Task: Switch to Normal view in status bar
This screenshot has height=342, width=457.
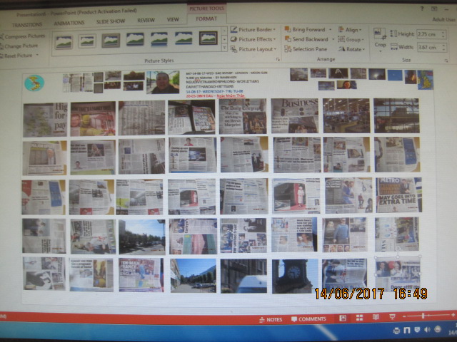Action: coord(343,318)
